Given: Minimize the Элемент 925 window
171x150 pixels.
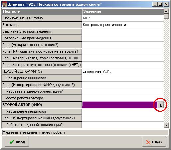Looking at the screenshot, I should pyautogui.click(x=155, y=4).
